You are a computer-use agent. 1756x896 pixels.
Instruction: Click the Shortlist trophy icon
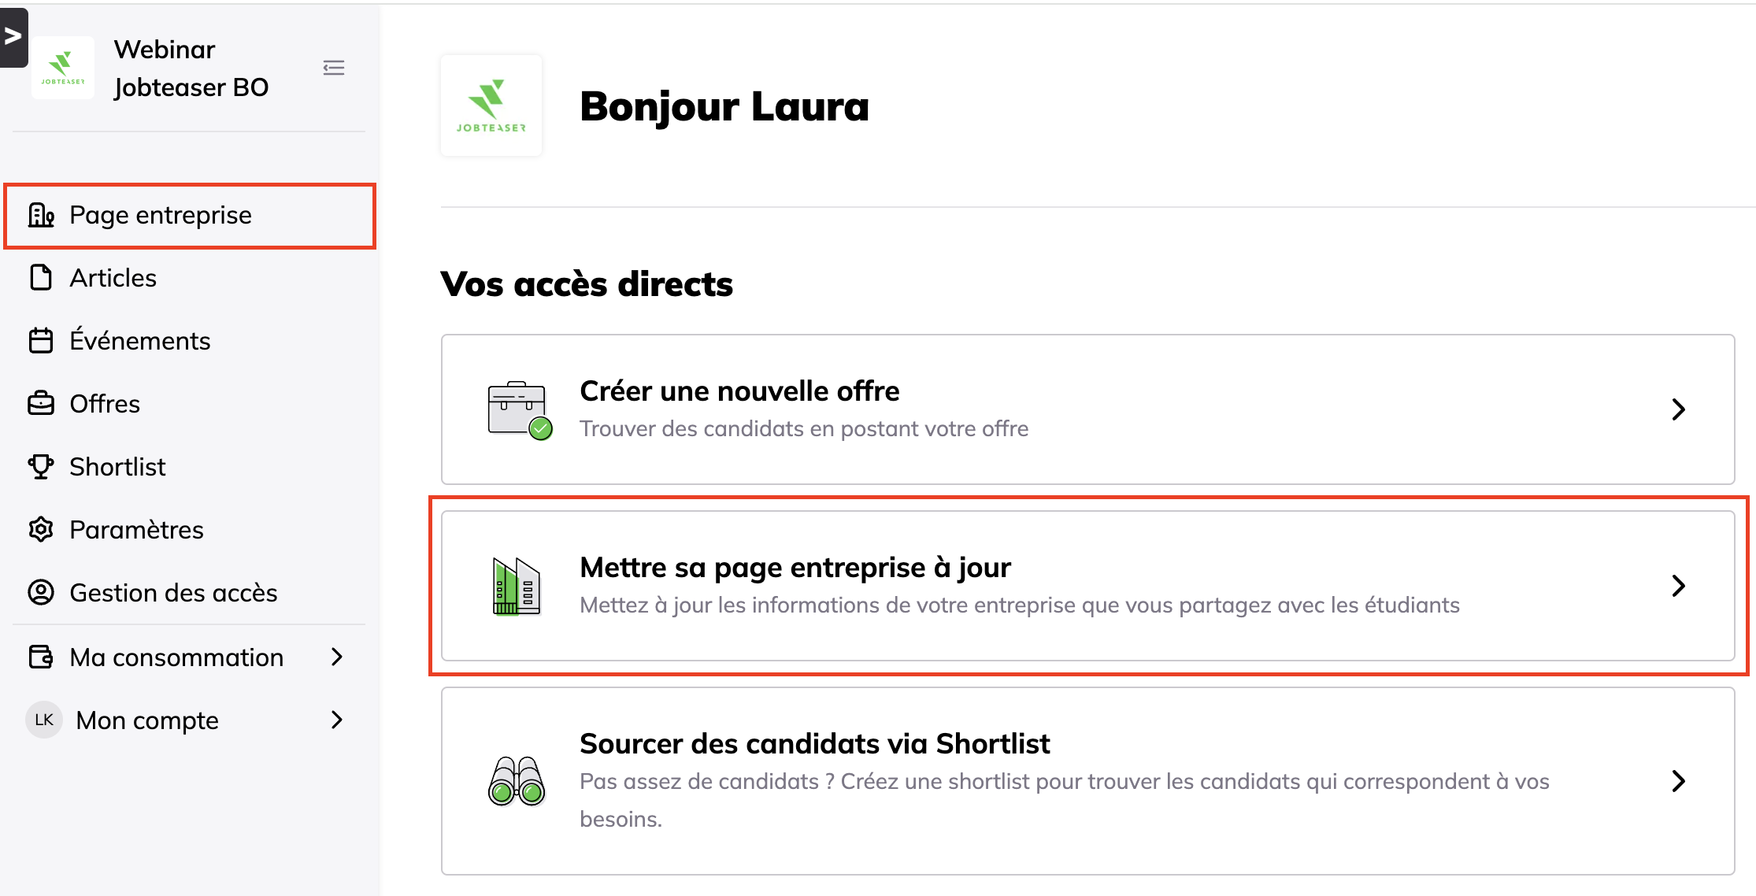pos(41,467)
